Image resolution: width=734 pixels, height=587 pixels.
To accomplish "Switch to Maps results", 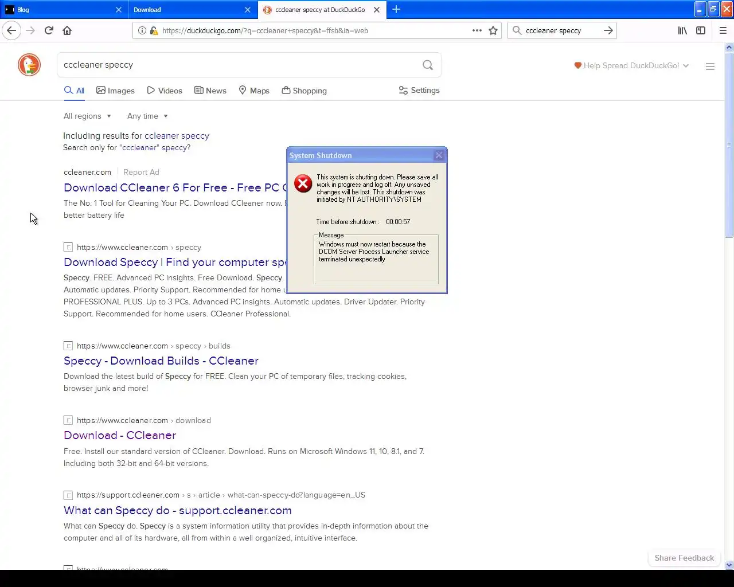I will 254,91.
